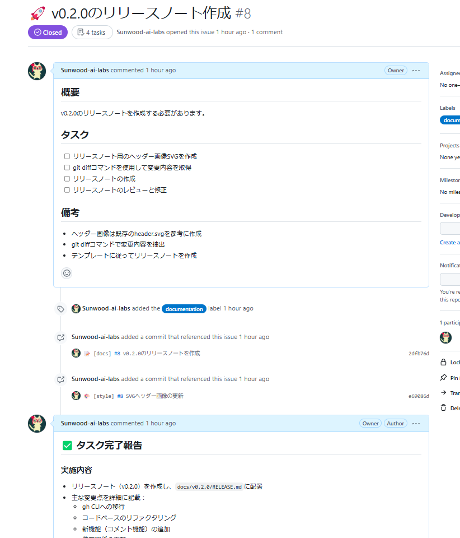Click the pin issue icon in the sidebar
This screenshot has height=538, width=460.
coord(444,378)
